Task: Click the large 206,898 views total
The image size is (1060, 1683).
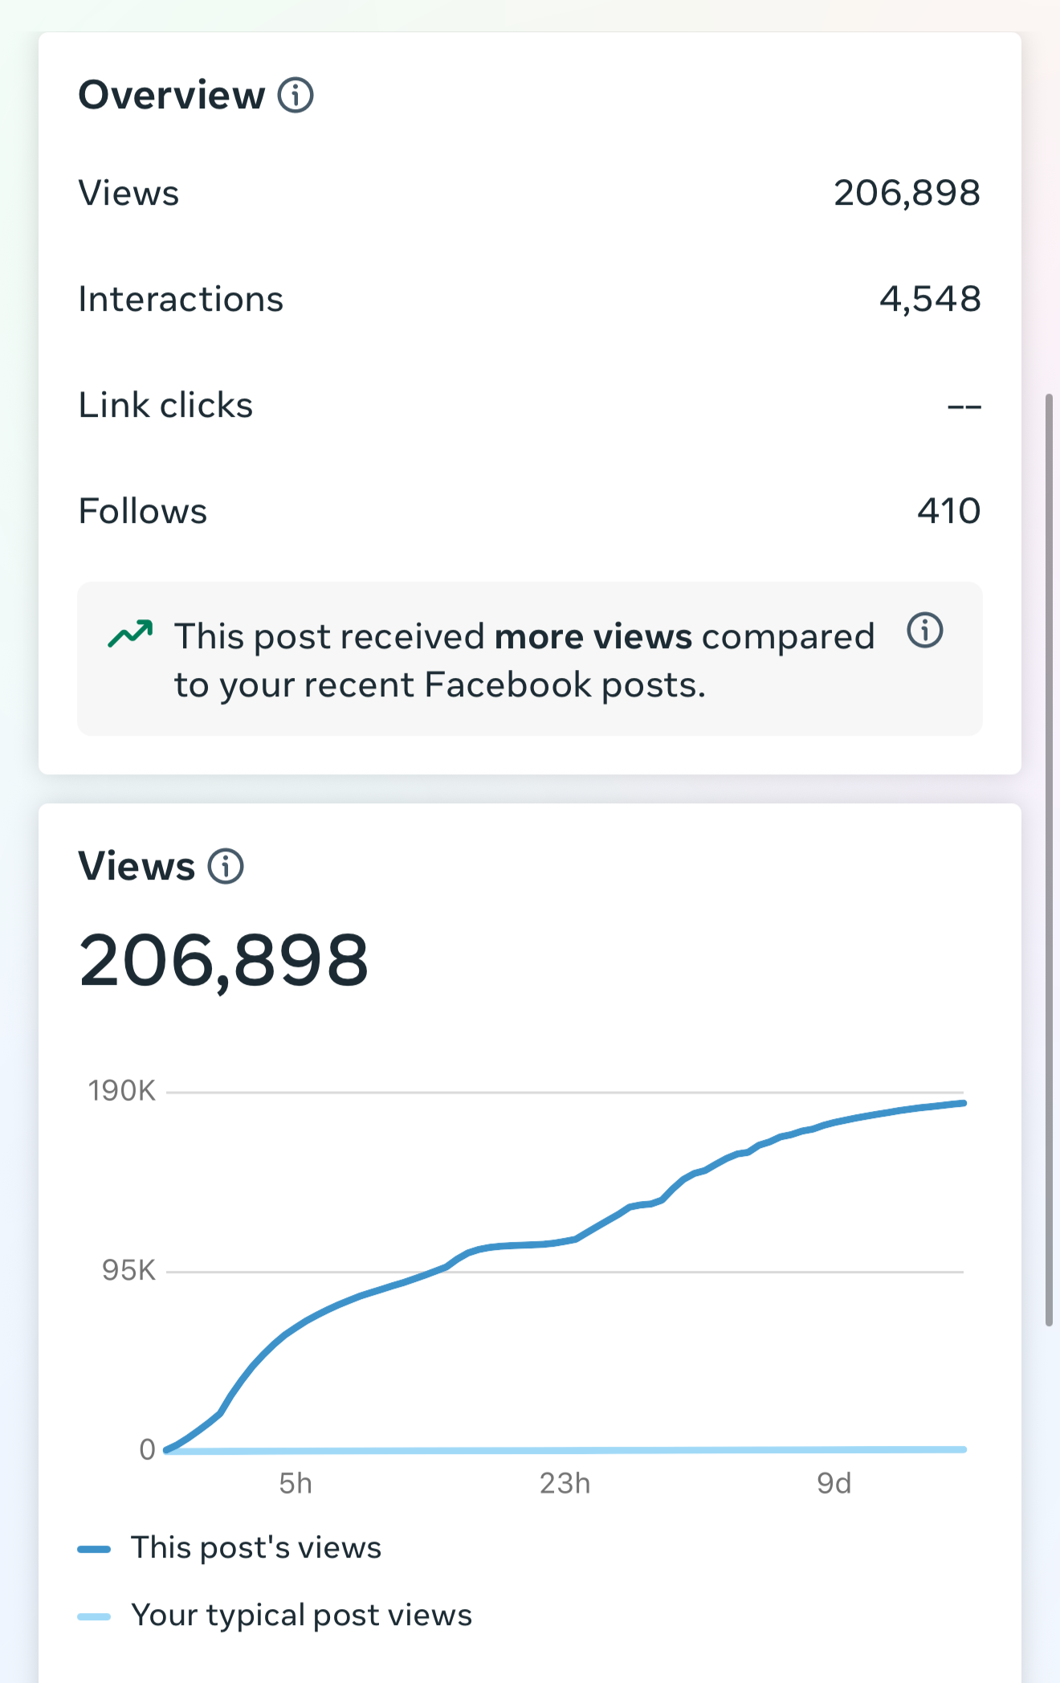Action: pos(223,961)
